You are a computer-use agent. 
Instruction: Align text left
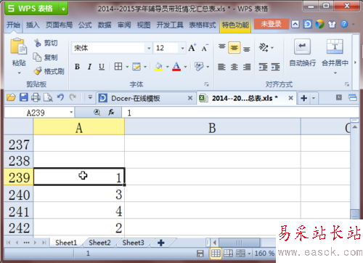point(221,67)
